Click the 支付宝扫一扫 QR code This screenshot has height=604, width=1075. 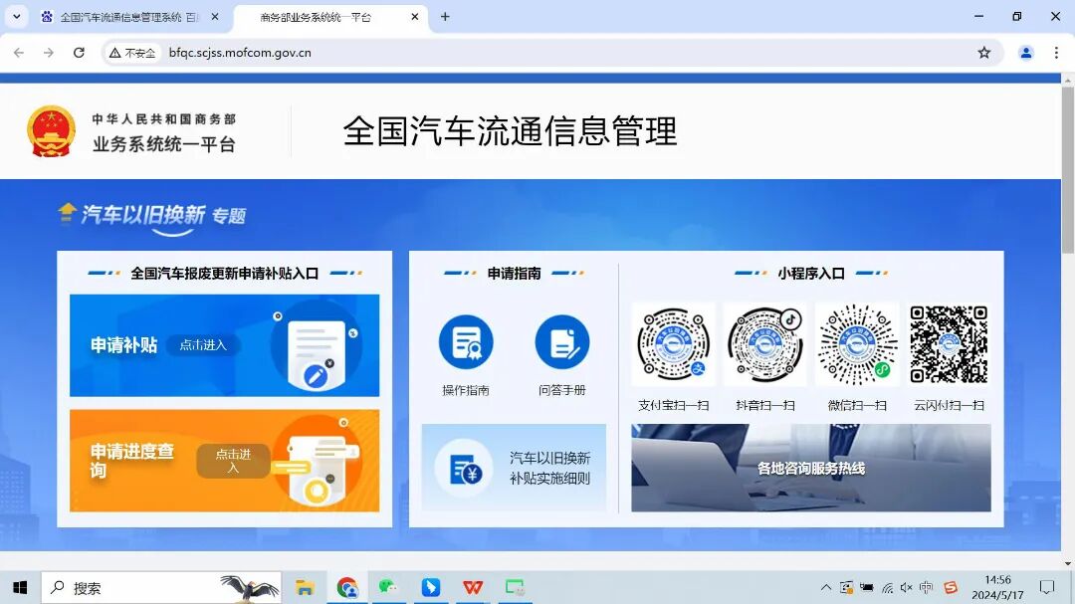tap(673, 343)
